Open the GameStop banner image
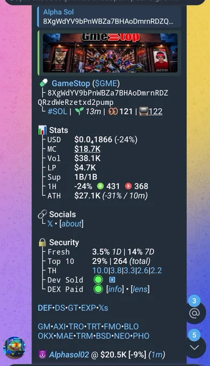 coord(110,53)
